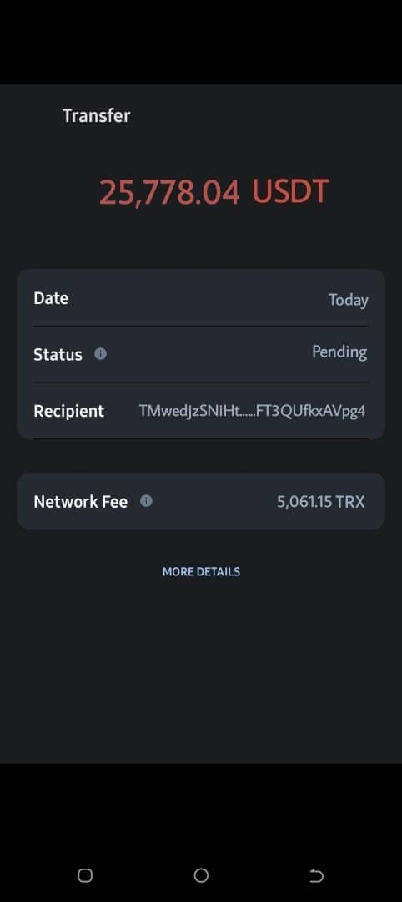
Task: Tap the Status label
Action: tap(58, 354)
